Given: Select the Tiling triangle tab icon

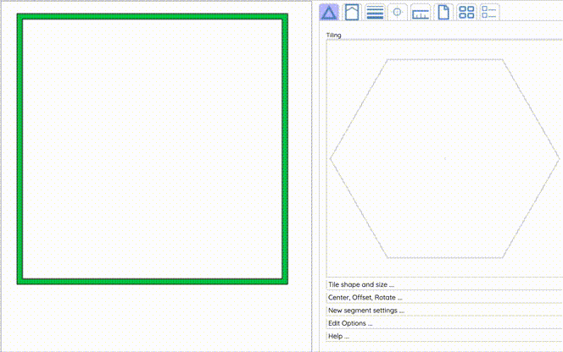Looking at the screenshot, I should pyautogui.click(x=329, y=12).
